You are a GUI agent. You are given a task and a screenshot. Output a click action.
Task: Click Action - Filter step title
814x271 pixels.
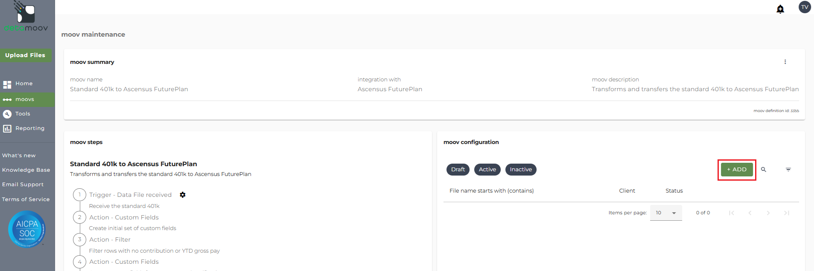110,239
